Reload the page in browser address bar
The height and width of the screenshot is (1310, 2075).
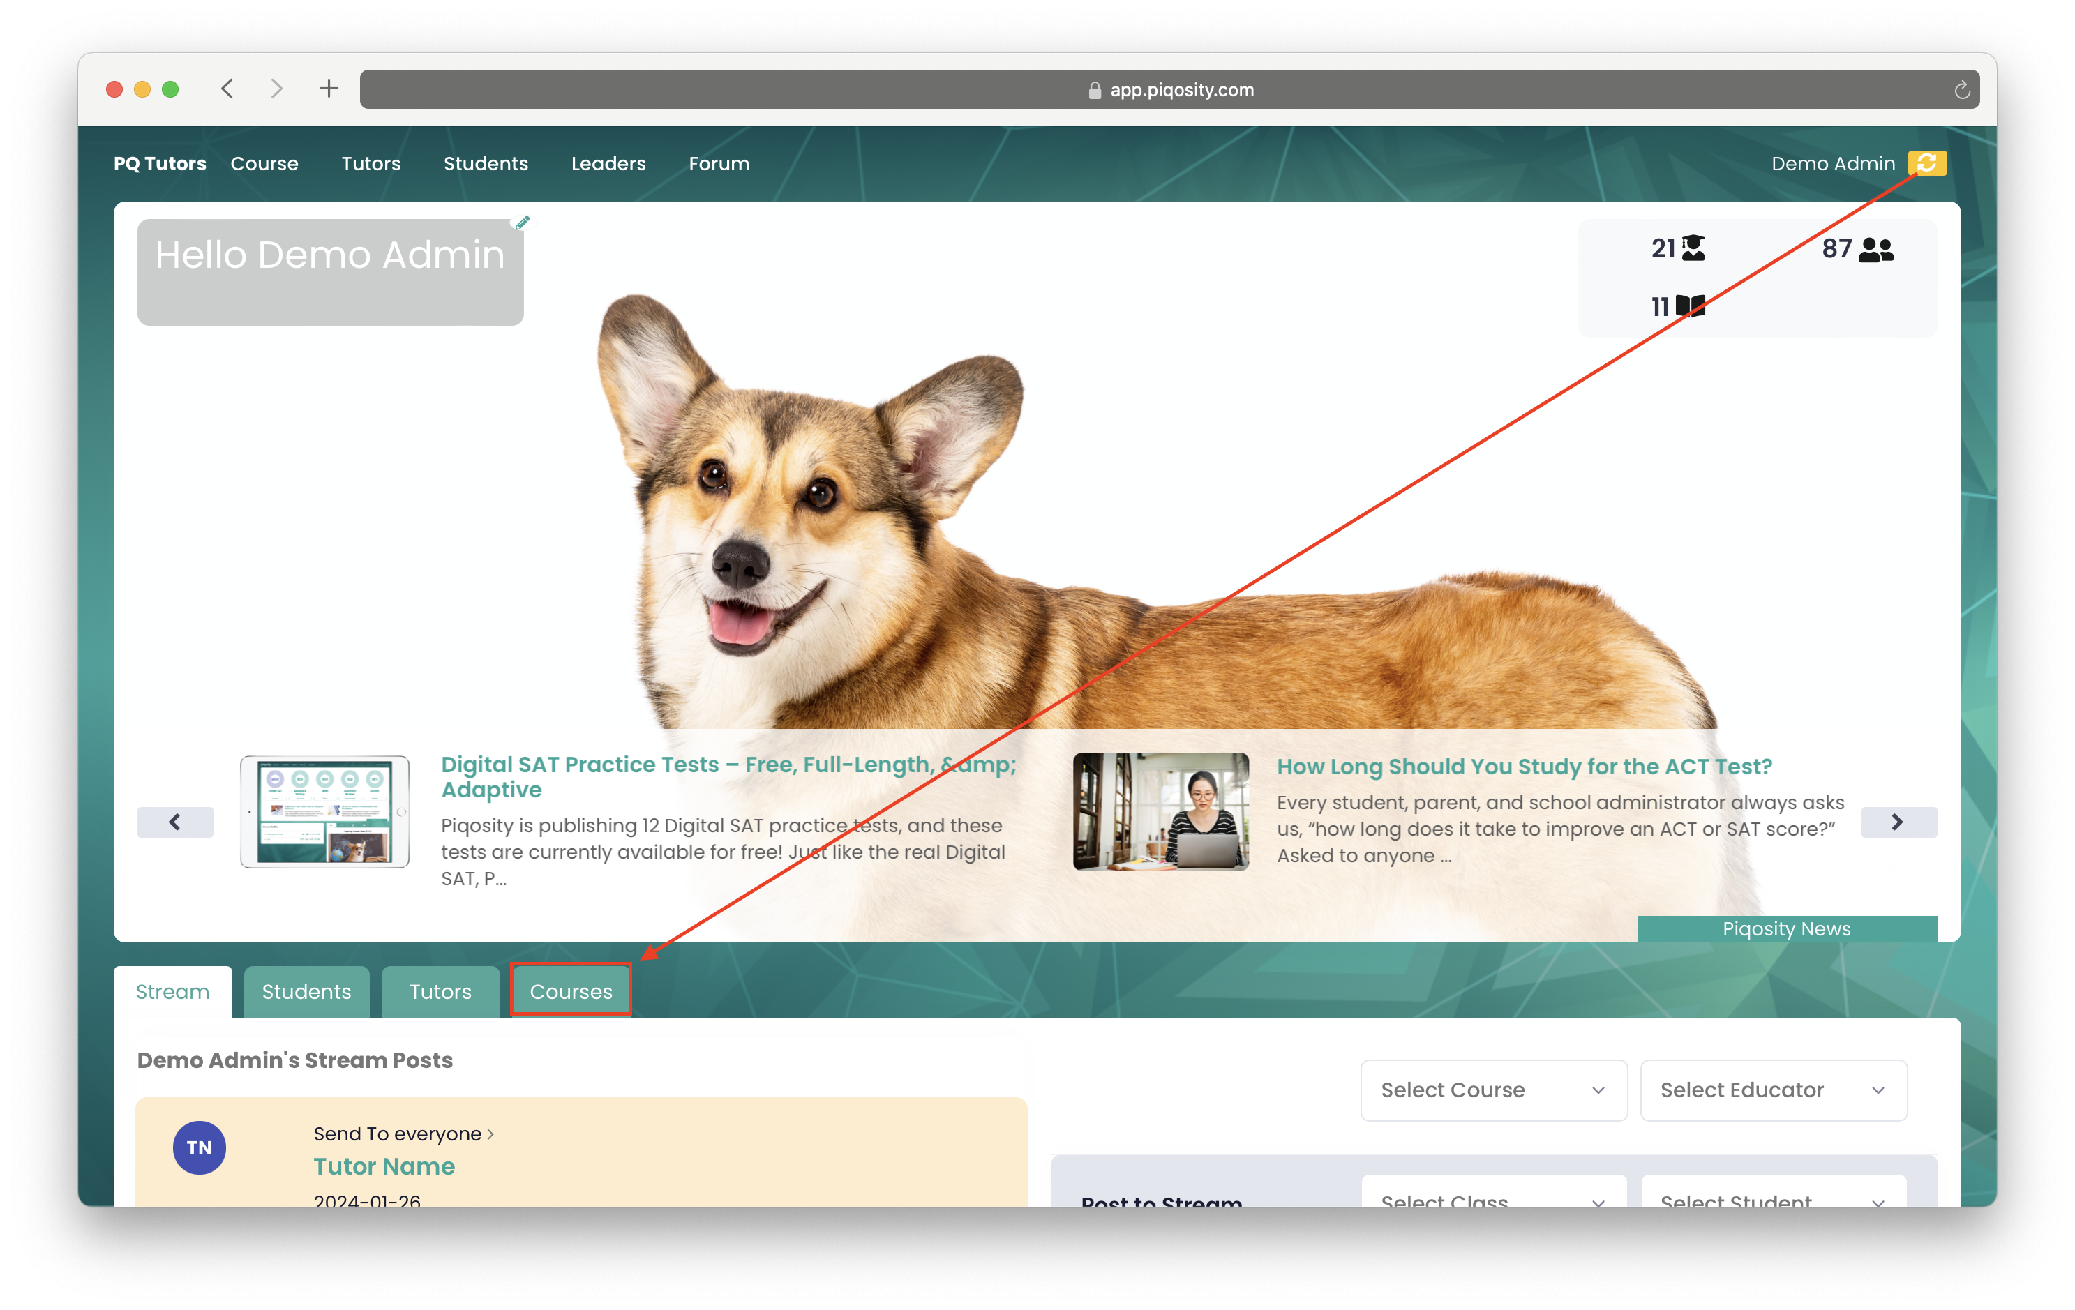tap(1961, 89)
